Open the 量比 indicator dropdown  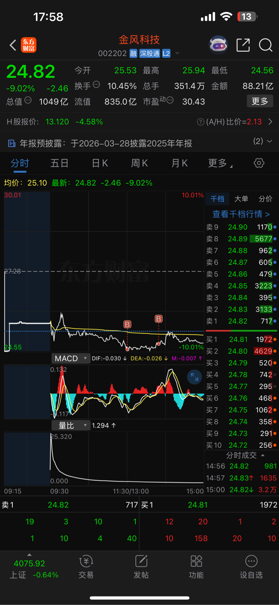(x=71, y=426)
